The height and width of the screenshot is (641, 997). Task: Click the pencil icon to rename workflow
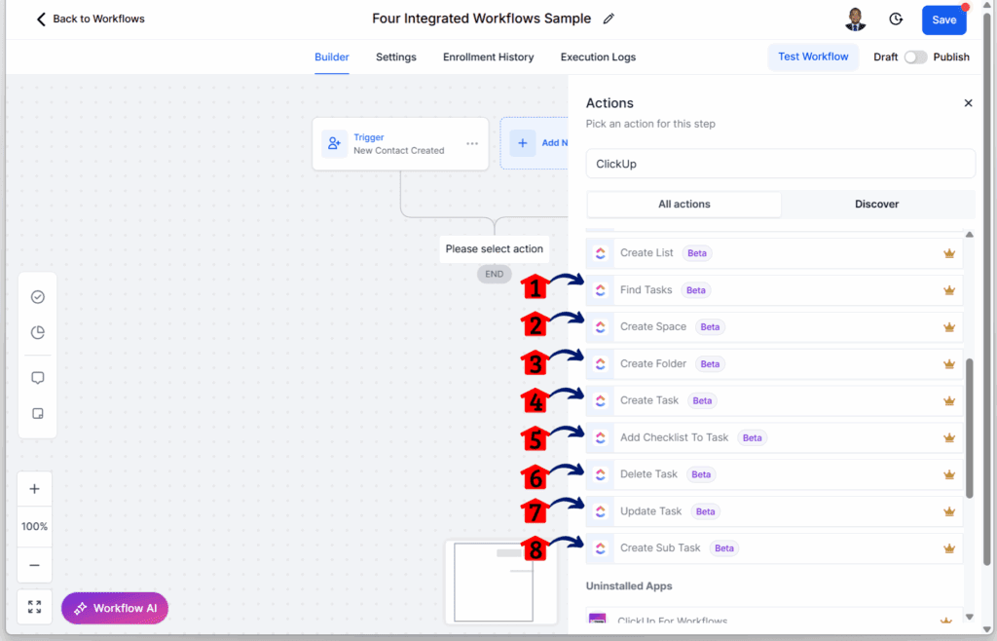tap(609, 19)
